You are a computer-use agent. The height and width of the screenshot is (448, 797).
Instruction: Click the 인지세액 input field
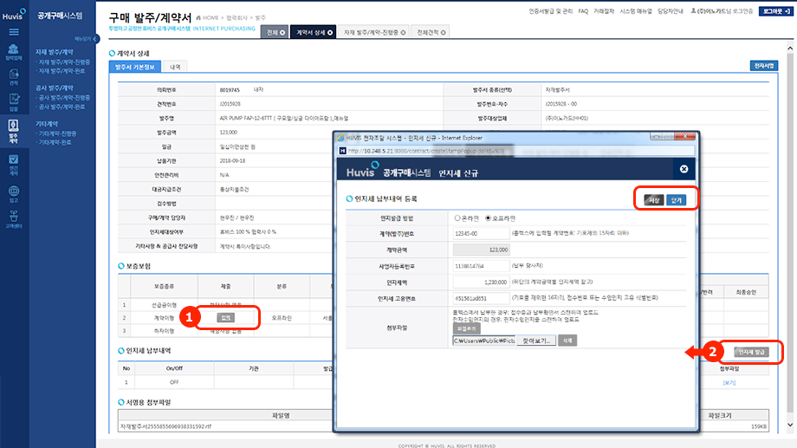[x=481, y=282]
